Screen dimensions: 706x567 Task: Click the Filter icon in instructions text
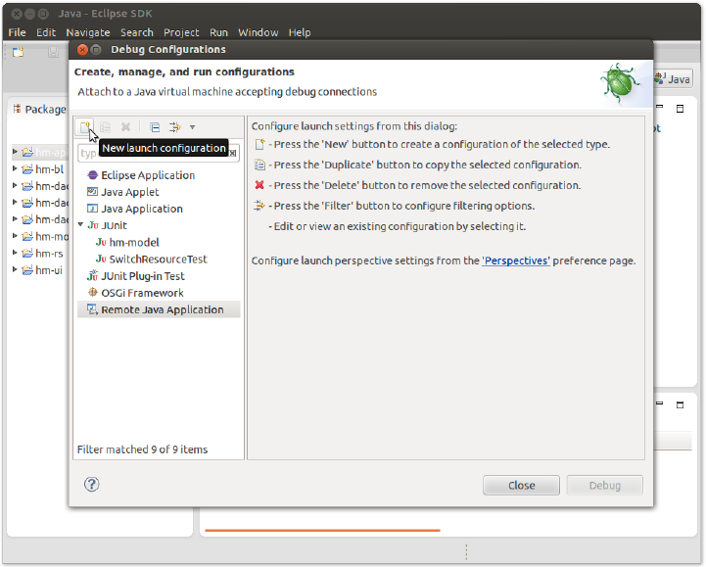(259, 206)
